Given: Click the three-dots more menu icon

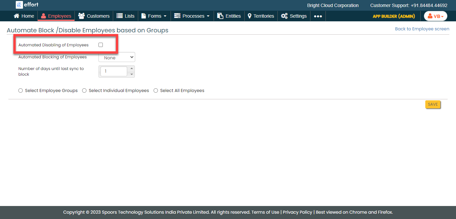Looking at the screenshot, I should [x=318, y=16].
